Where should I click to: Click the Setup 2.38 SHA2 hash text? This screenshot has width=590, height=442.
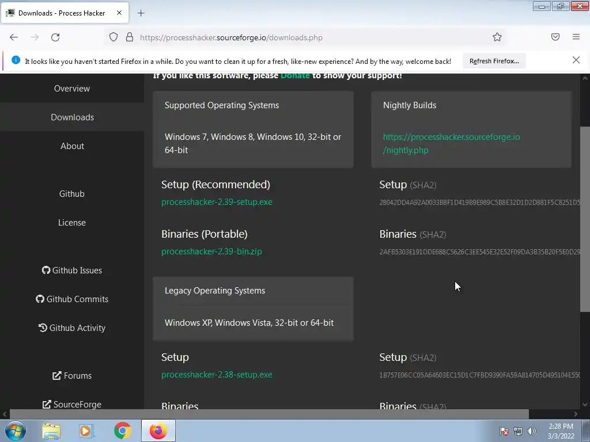[x=479, y=375]
